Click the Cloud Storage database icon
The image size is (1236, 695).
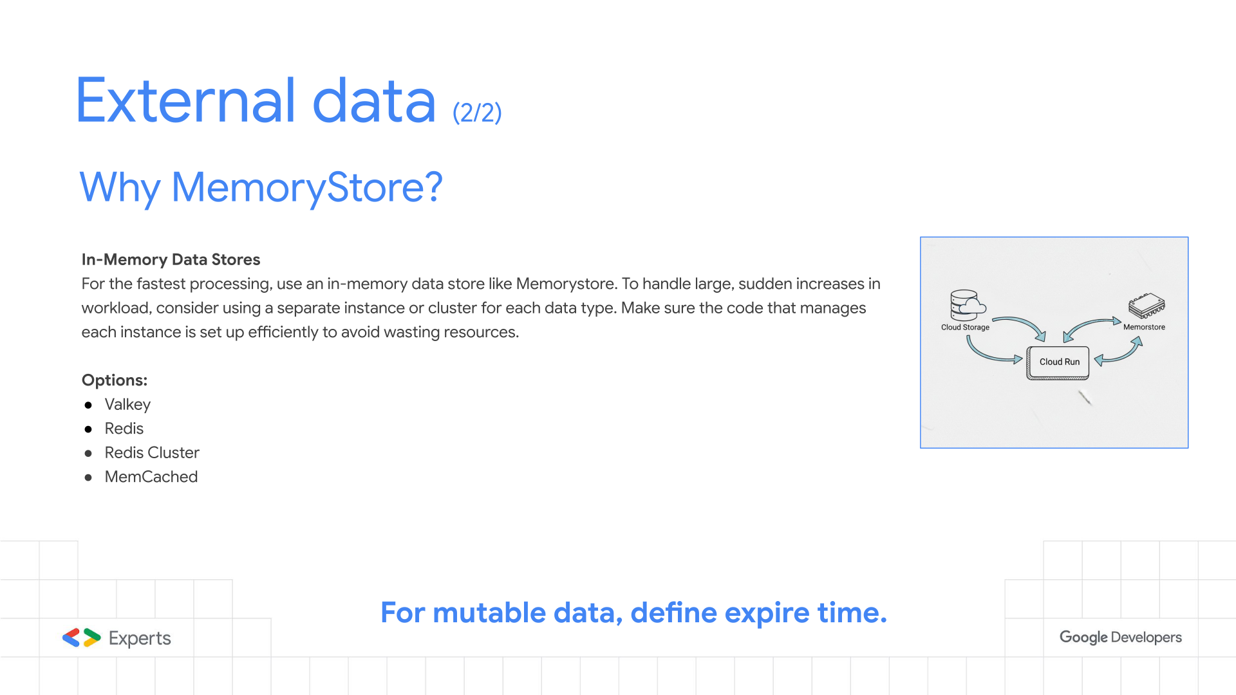coord(966,305)
